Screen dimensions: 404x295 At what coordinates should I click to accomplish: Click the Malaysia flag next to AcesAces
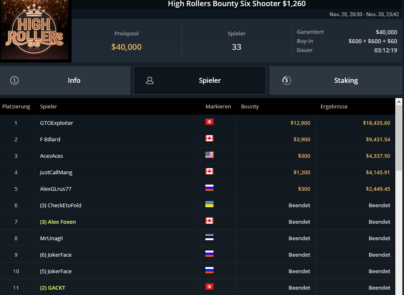(209, 155)
